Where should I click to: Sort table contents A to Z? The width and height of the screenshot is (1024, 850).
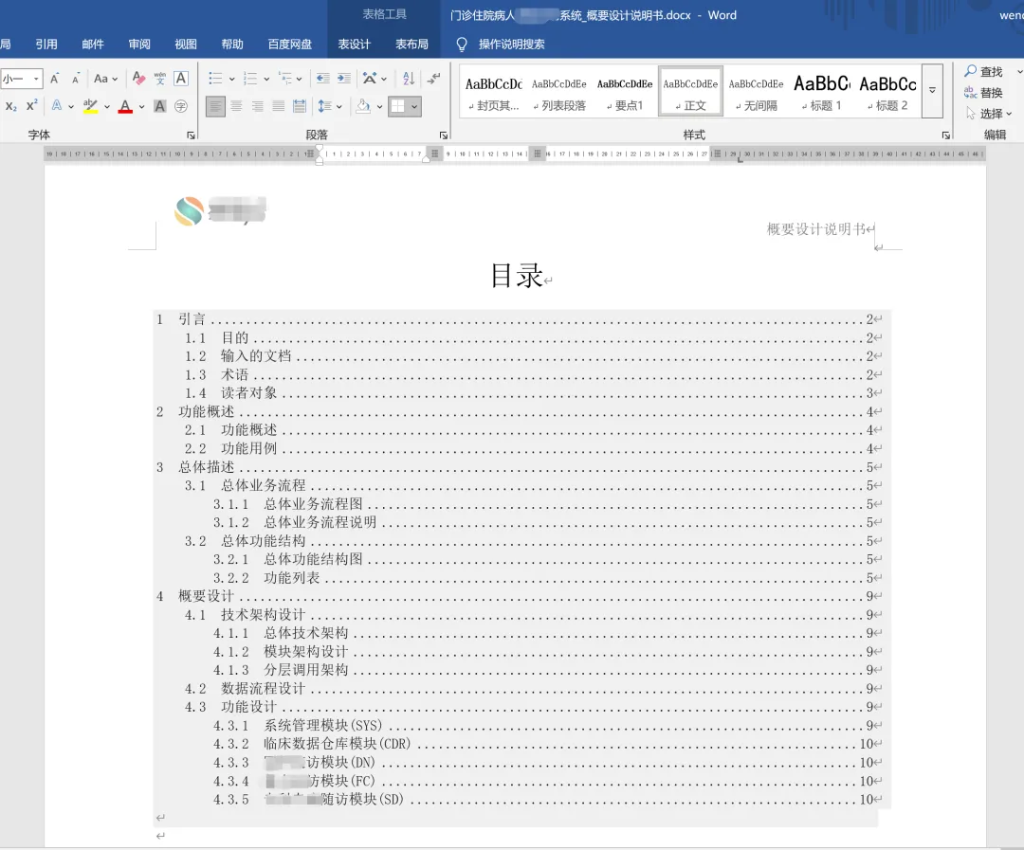409,79
